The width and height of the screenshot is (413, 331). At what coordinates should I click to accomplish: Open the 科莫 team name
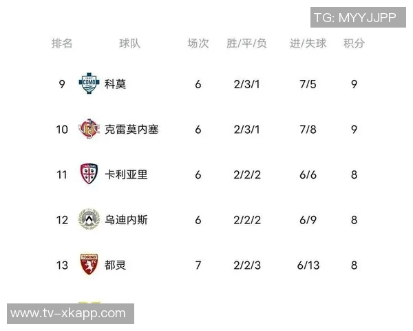116,85
